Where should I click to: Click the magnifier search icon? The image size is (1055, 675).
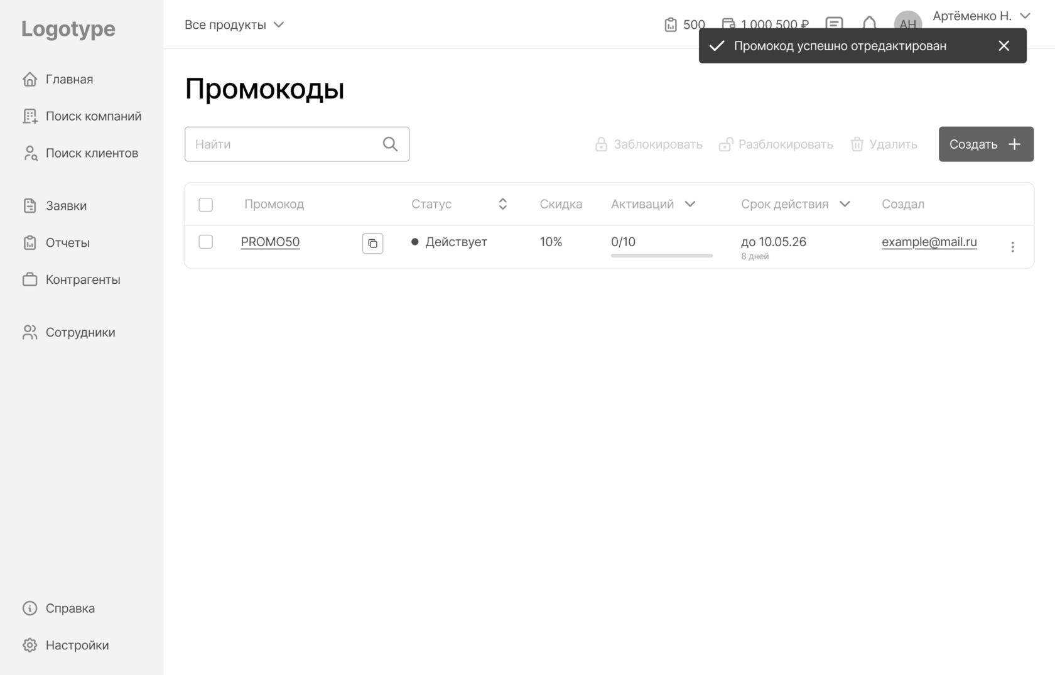[390, 144]
